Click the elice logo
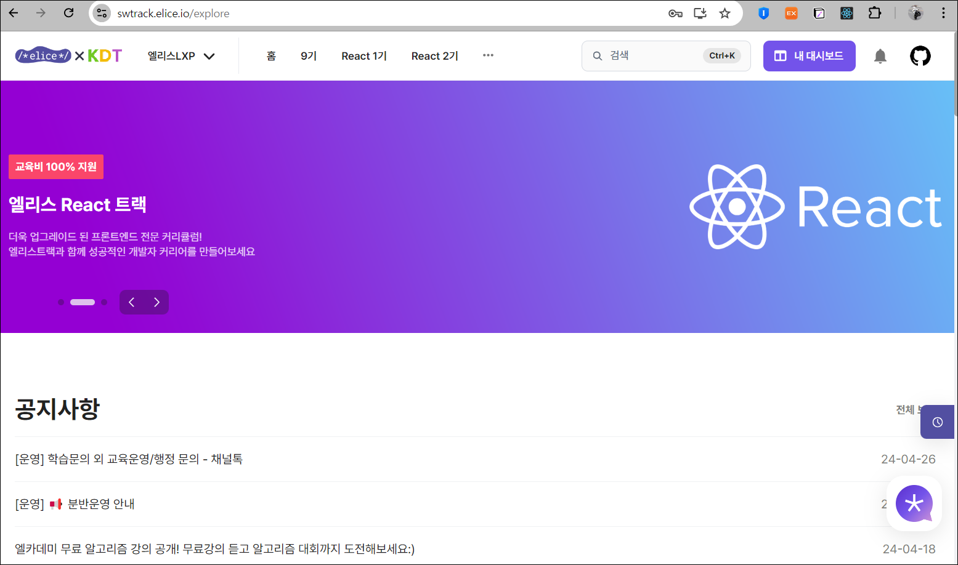This screenshot has height=565, width=958. 43,55
